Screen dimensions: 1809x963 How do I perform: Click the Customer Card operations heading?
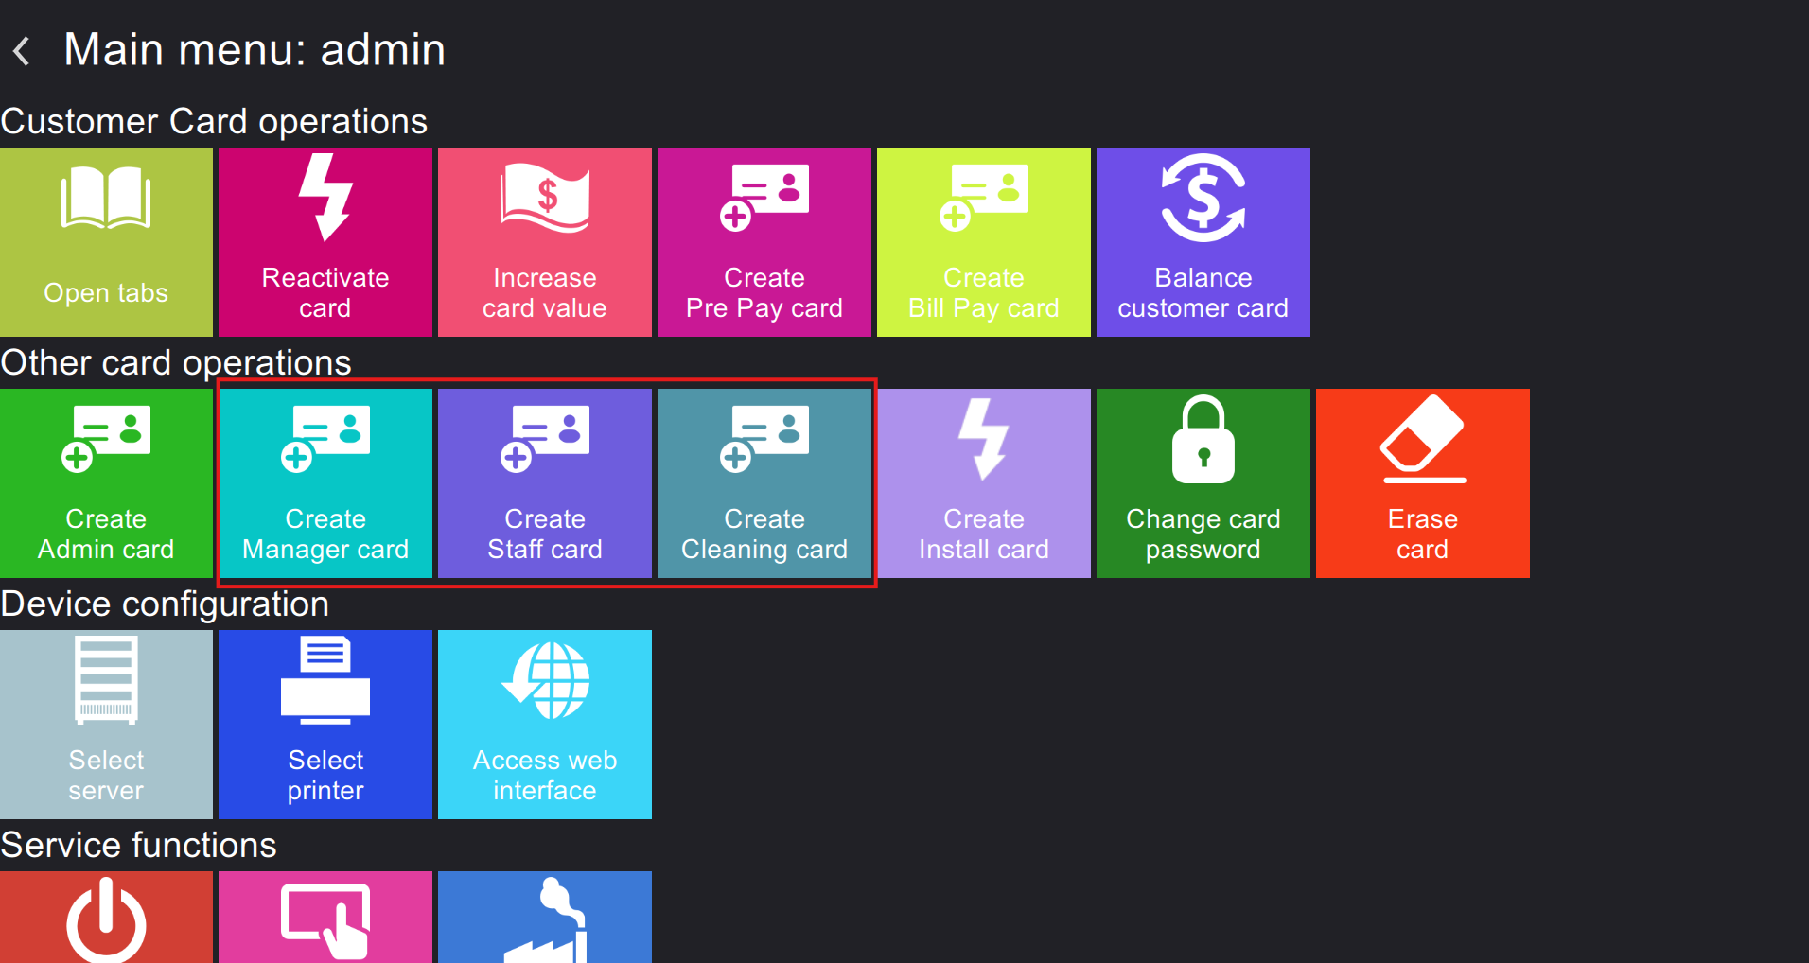(x=214, y=122)
